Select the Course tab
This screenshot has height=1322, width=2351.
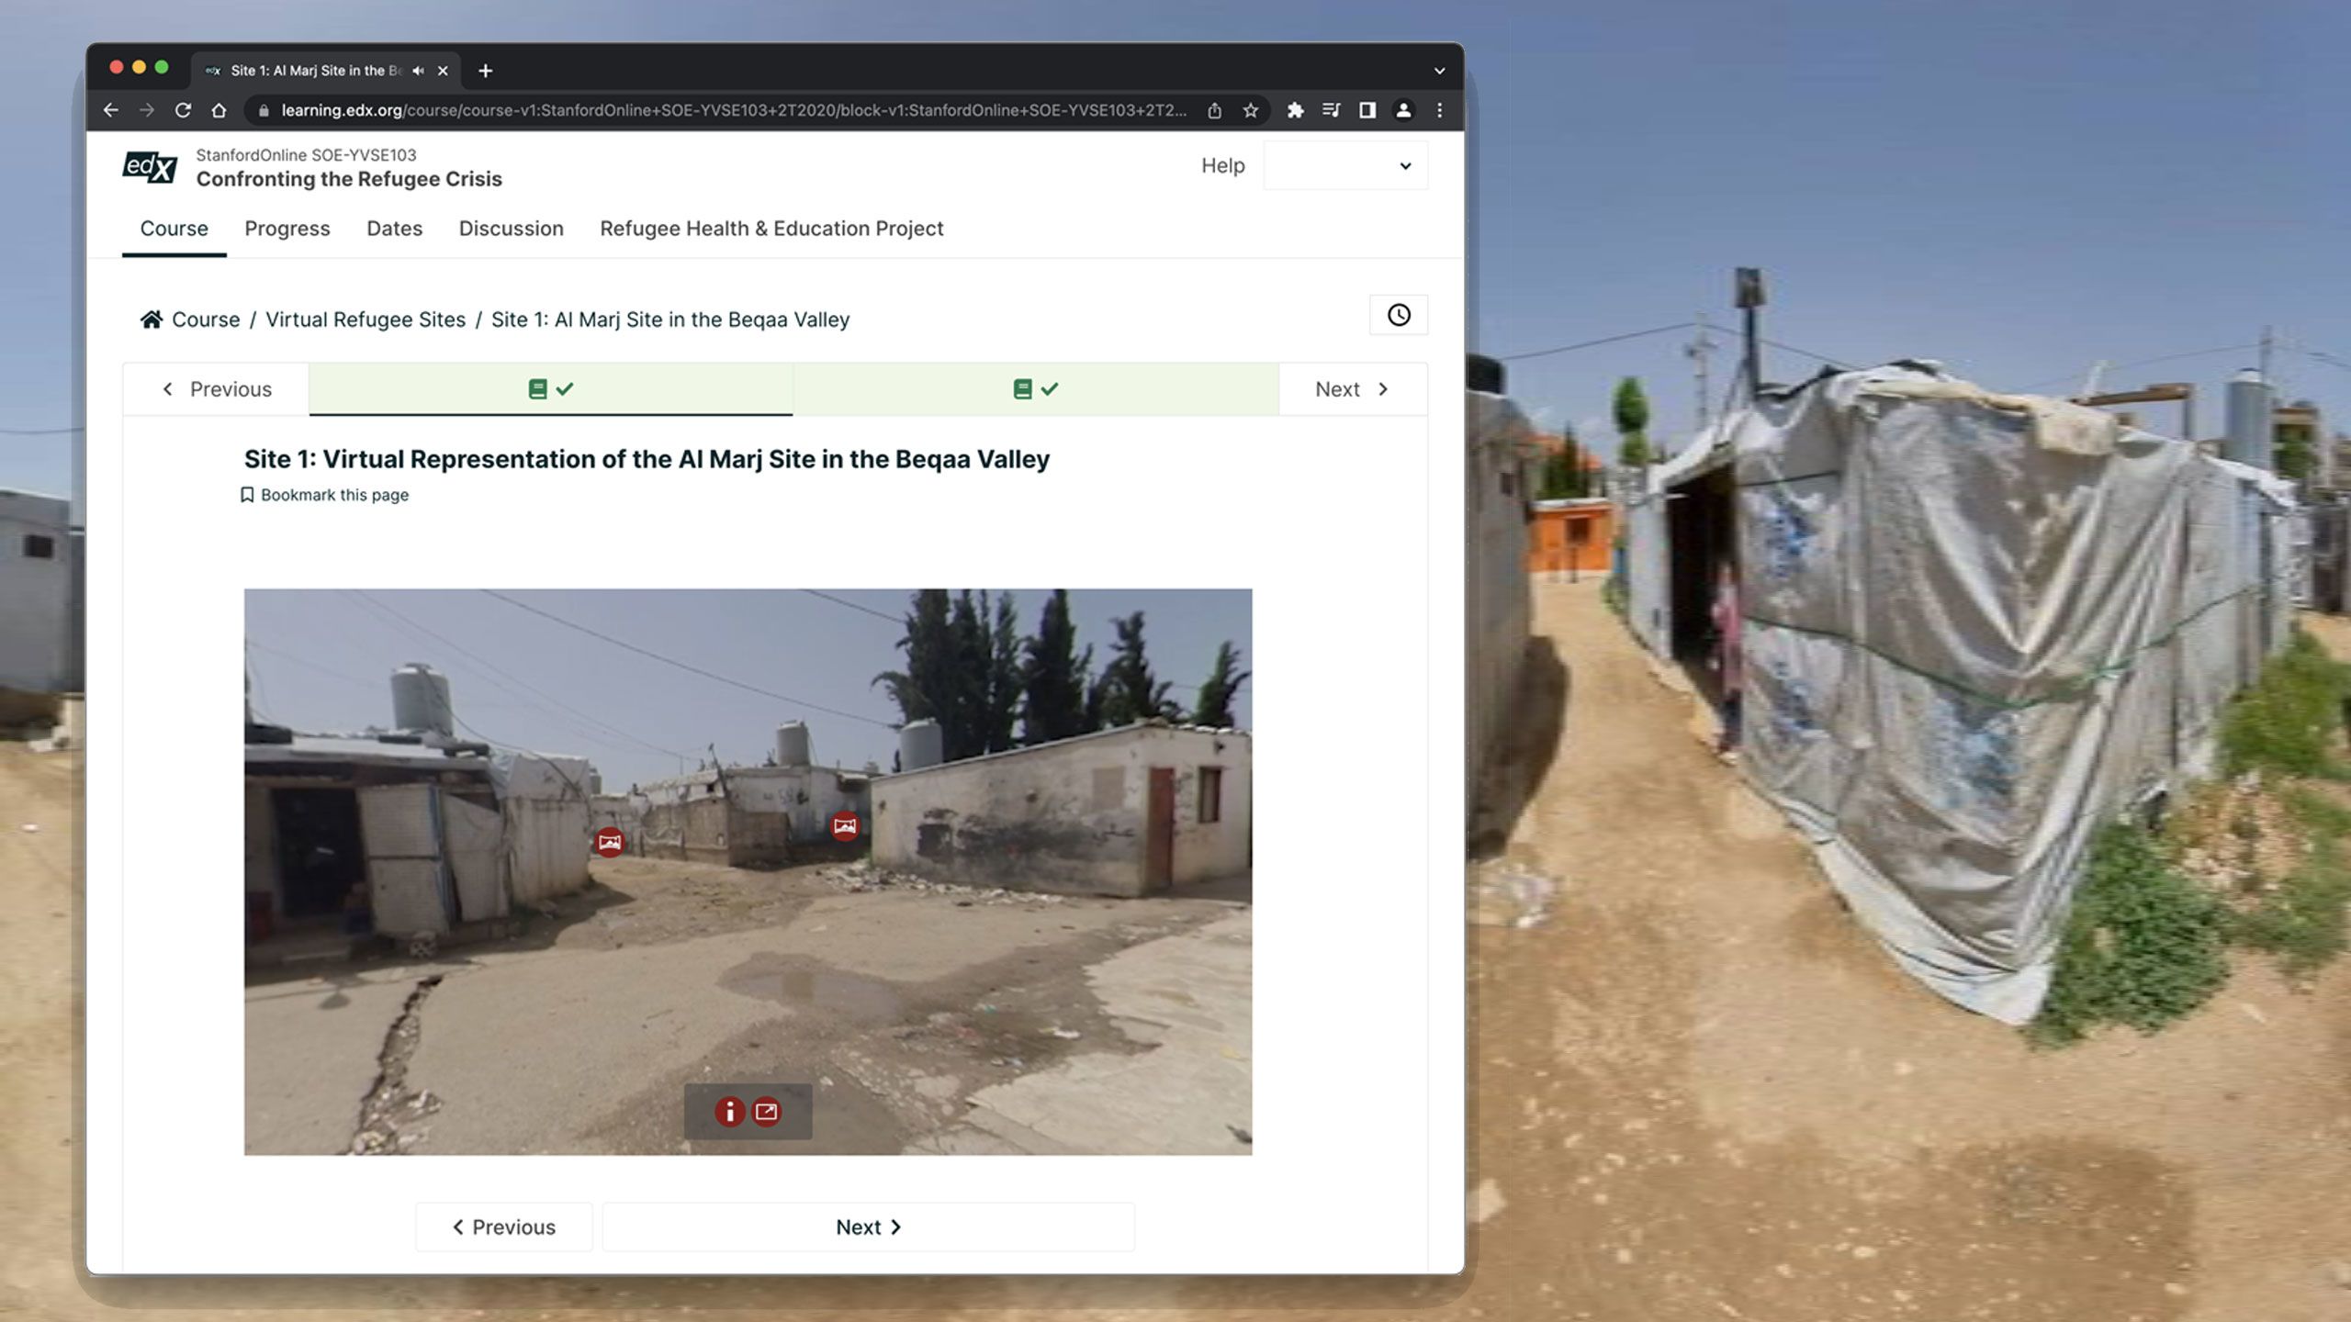coord(174,229)
